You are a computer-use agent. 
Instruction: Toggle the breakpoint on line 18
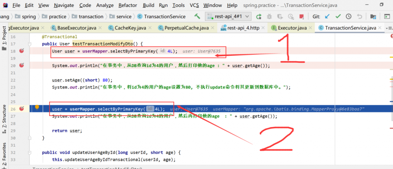tap(22, 51)
